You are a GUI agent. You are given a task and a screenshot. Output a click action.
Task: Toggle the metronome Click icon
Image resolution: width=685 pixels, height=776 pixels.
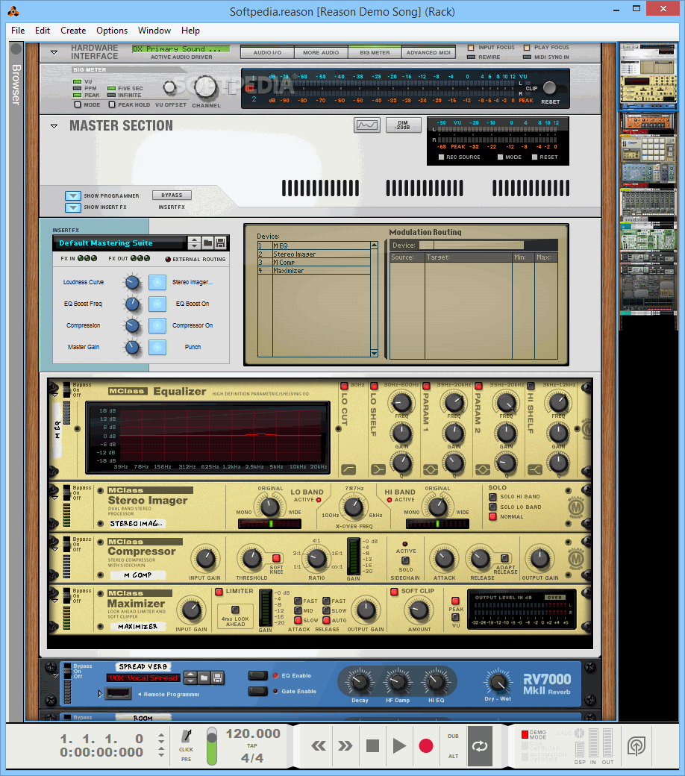pos(187,736)
